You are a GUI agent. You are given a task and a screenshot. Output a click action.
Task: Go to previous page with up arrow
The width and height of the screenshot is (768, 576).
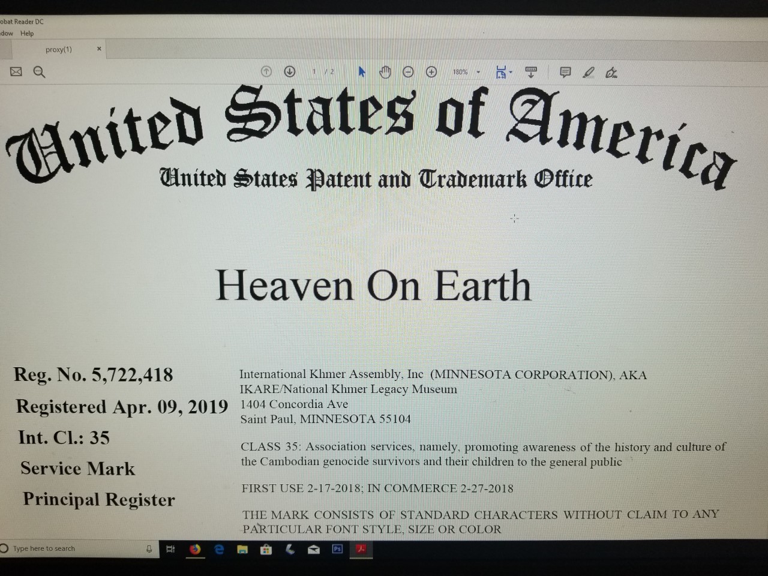coord(266,71)
